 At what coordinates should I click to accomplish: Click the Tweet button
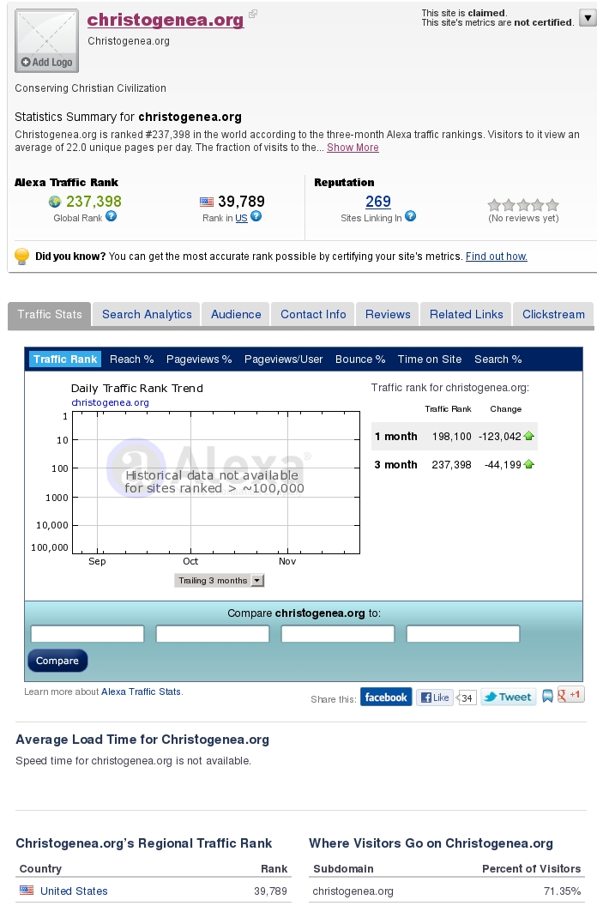pos(509,697)
